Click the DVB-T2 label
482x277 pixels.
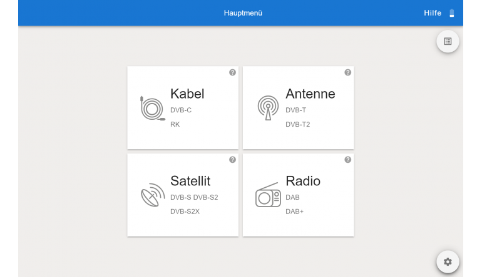tap(297, 124)
